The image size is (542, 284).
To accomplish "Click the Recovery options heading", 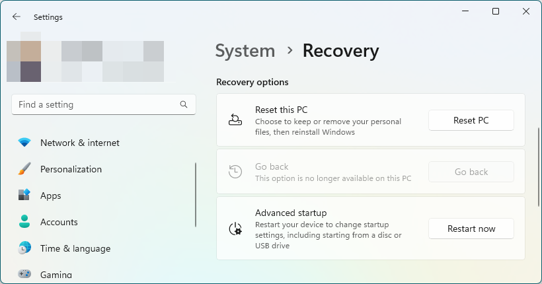I will (252, 82).
